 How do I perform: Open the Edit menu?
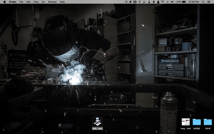point(28,2)
